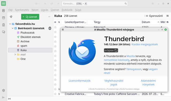Open the about dialog's hamburger menu

[63, 30]
